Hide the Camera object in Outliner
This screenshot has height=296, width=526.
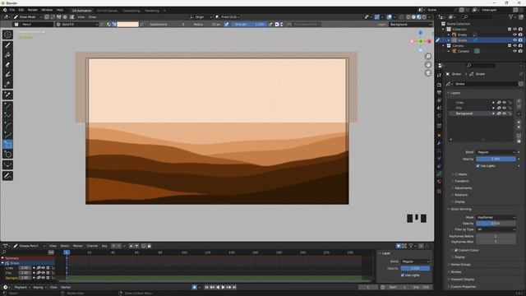pos(515,51)
